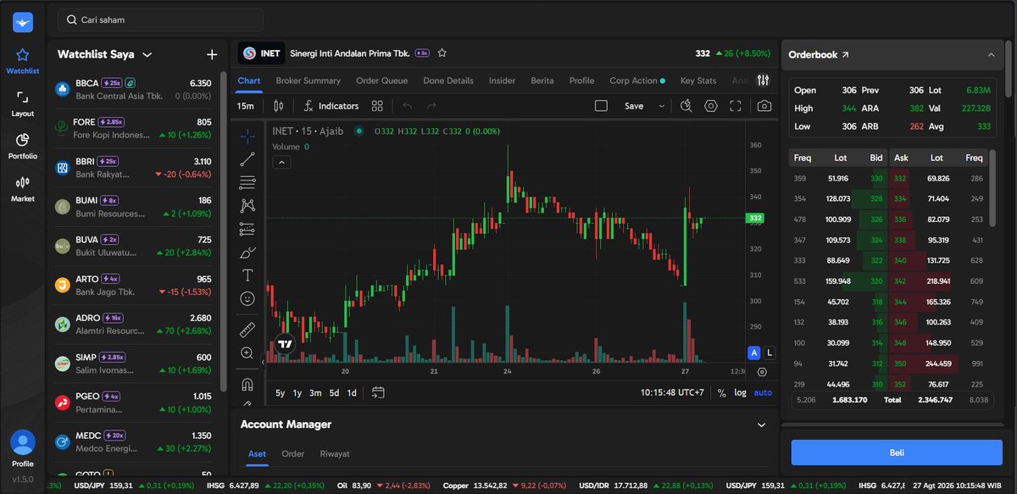Collapse the Orderbook panel

click(991, 54)
